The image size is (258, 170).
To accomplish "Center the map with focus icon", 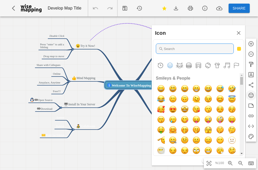I will pyautogui.click(x=209, y=163).
